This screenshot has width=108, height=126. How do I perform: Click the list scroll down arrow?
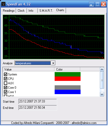pos(102,94)
